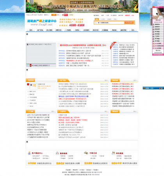Click the 24-hour service QQ icon in pink panel
164x176 pixels.
tap(153, 43)
